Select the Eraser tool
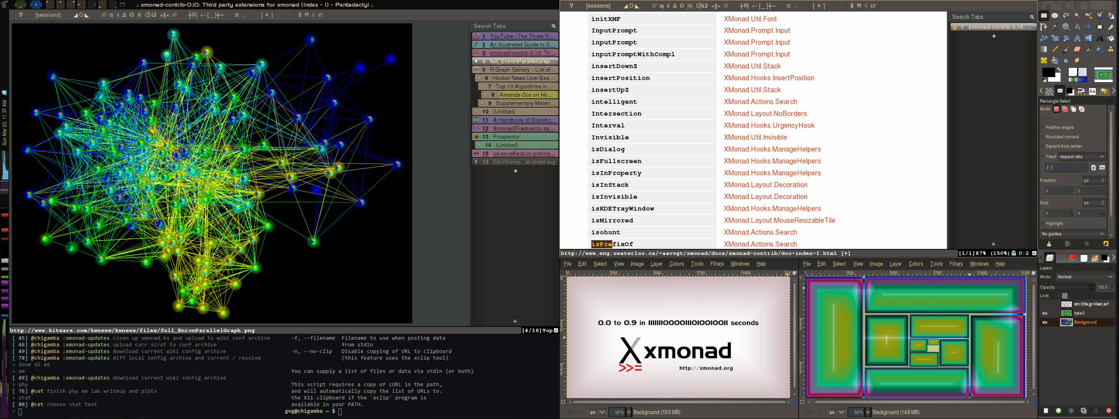 click(x=1077, y=49)
